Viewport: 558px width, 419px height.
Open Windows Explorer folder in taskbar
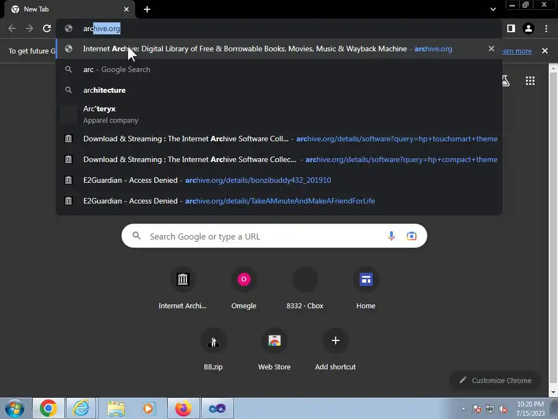[x=116, y=408]
